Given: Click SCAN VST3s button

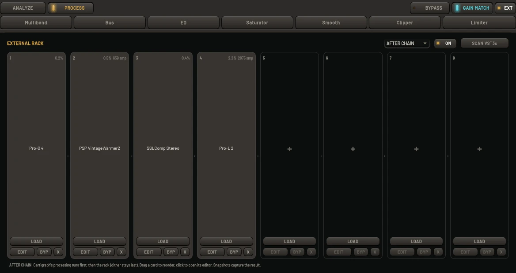Looking at the screenshot, I should coord(484,43).
